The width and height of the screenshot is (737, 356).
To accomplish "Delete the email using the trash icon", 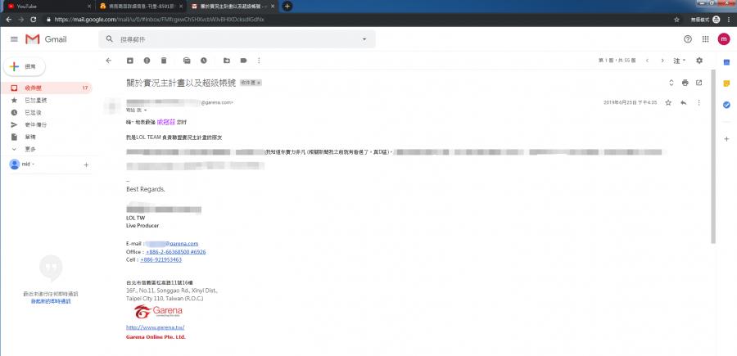I will 164,61.
